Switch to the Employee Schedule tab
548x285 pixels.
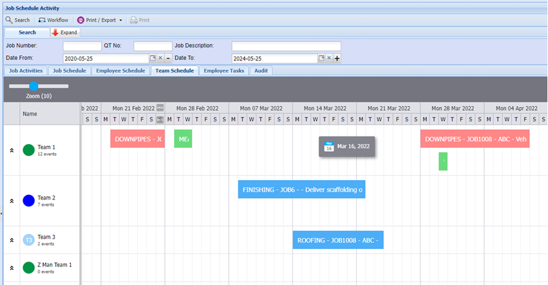coord(120,71)
